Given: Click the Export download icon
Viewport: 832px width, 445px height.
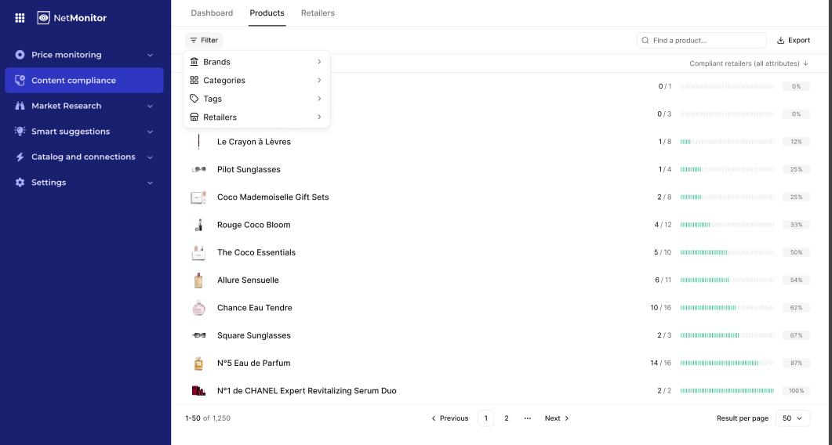Looking at the screenshot, I should click(780, 40).
